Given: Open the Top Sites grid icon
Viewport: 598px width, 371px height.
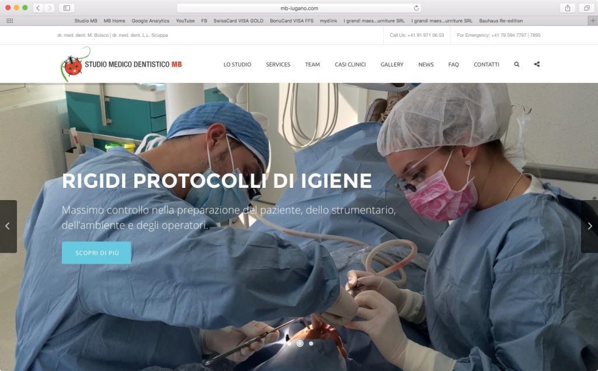Looking at the screenshot, I should coord(10,21).
